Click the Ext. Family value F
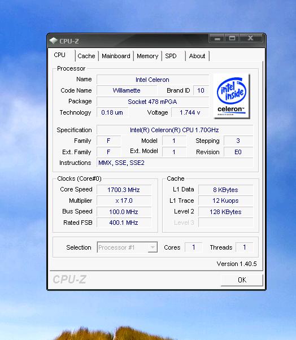 (108, 152)
